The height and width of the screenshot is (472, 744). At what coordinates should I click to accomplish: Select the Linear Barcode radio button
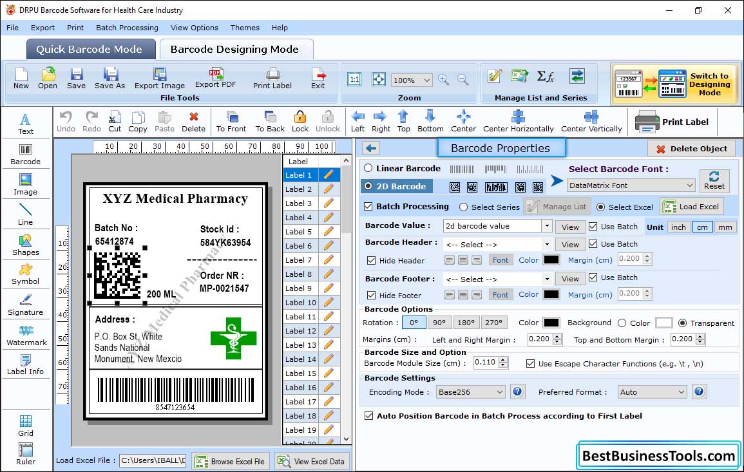pos(368,168)
